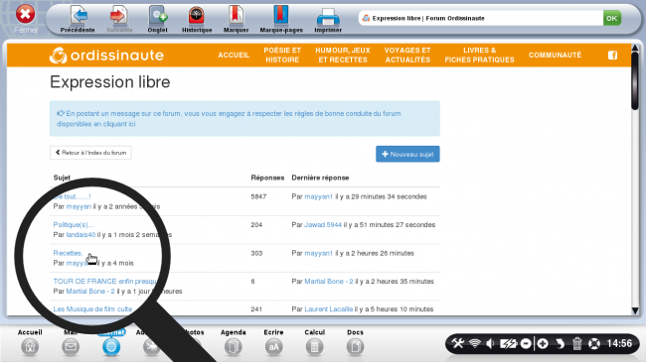Image resolution: width=646 pixels, height=362 pixels.
Task: Click the battery charging icon
Action: pyautogui.click(x=508, y=343)
